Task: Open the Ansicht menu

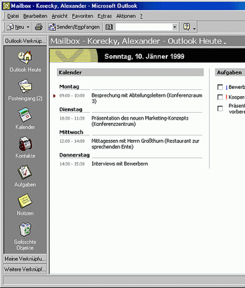Action: (x=60, y=16)
